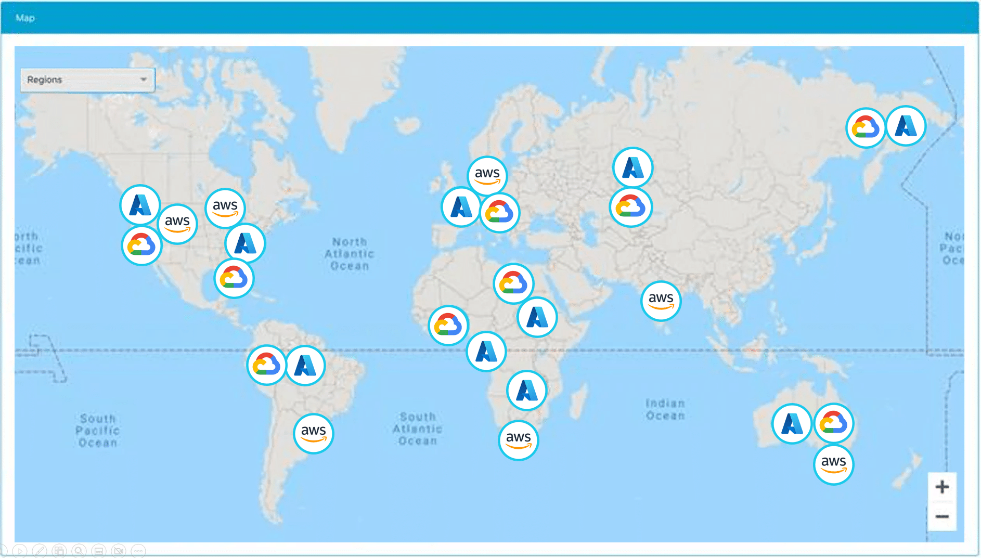Open the three-dots more options icon

(x=138, y=550)
